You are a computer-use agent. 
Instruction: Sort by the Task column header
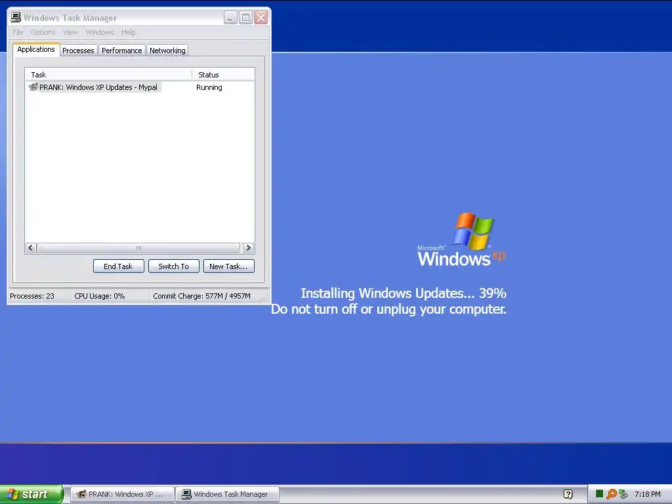[108, 75]
